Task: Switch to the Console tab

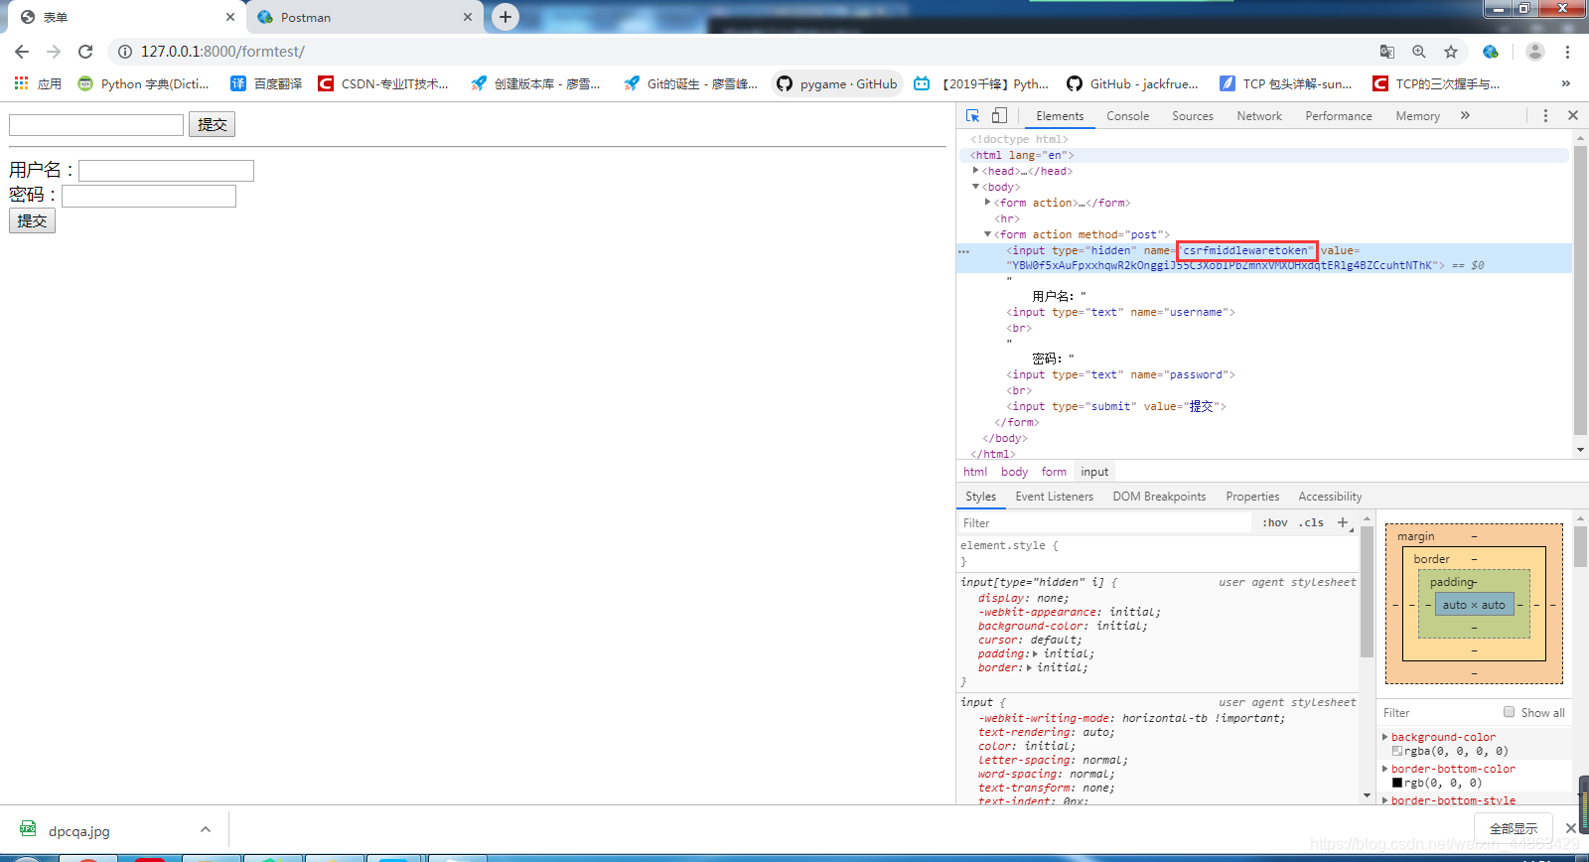Action: [x=1128, y=116]
